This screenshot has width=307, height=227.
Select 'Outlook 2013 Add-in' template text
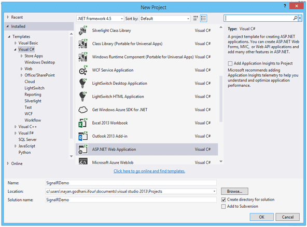pyautogui.click(x=109, y=136)
